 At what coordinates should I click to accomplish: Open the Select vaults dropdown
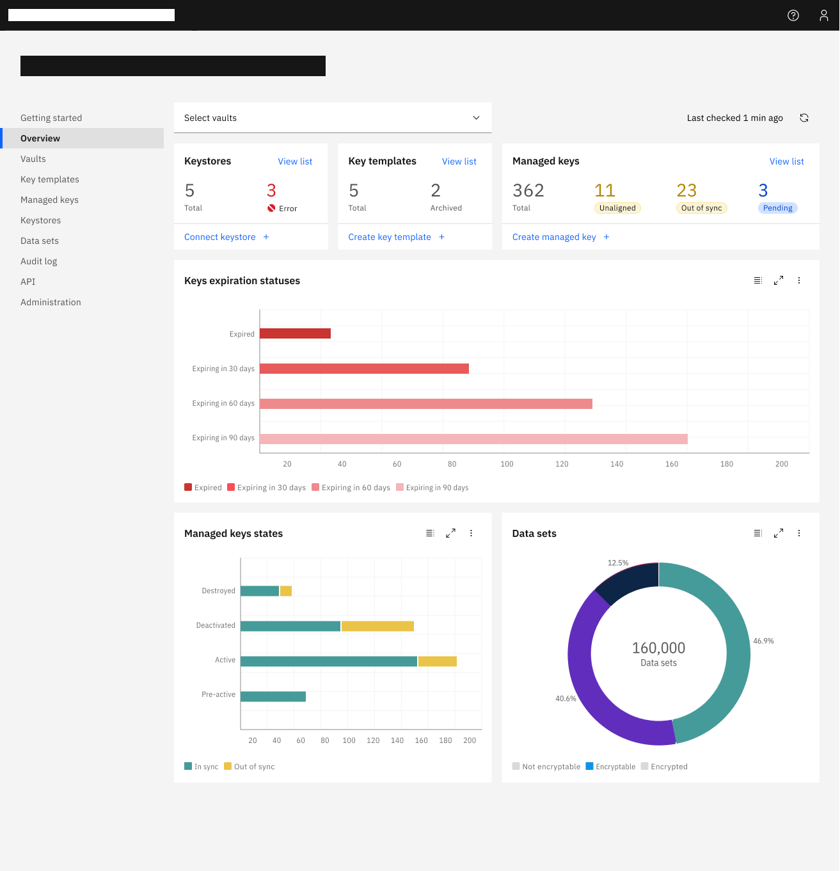pyautogui.click(x=333, y=118)
